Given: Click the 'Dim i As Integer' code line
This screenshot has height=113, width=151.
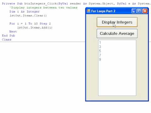Looking at the screenshot, I should point(25,12).
